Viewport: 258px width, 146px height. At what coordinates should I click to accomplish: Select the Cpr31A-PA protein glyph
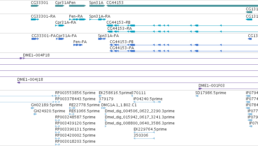tap(60, 39)
